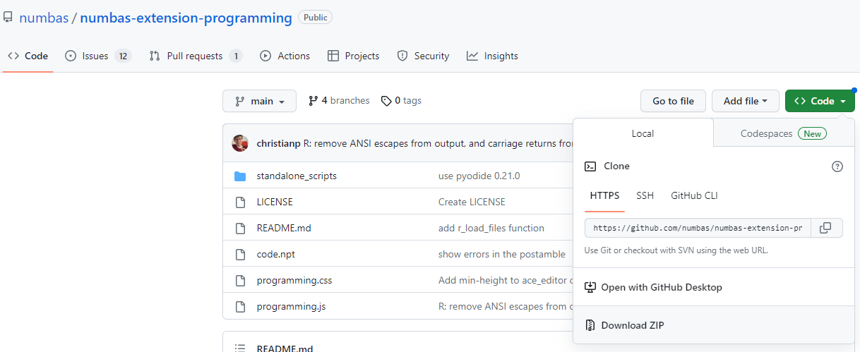
Task: Switch to the Codespaces tab
Action: point(783,133)
